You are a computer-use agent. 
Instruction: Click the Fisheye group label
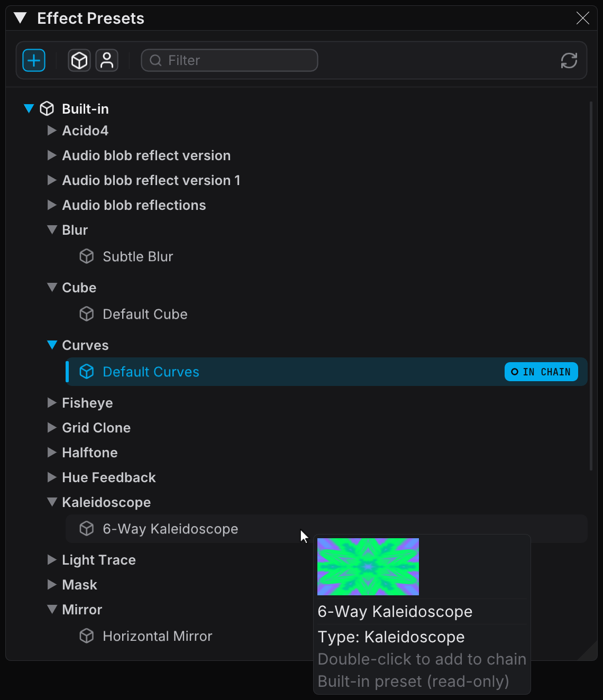click(87, 403)
